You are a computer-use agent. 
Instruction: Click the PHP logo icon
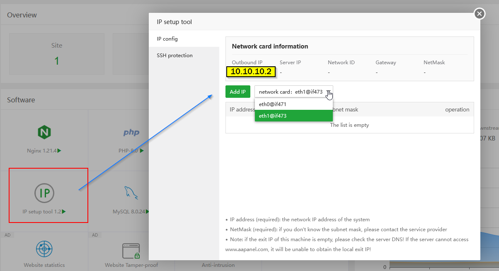pyautogui.click(x=131, y=133)
